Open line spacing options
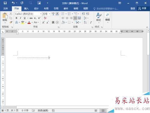 point(86,18)
